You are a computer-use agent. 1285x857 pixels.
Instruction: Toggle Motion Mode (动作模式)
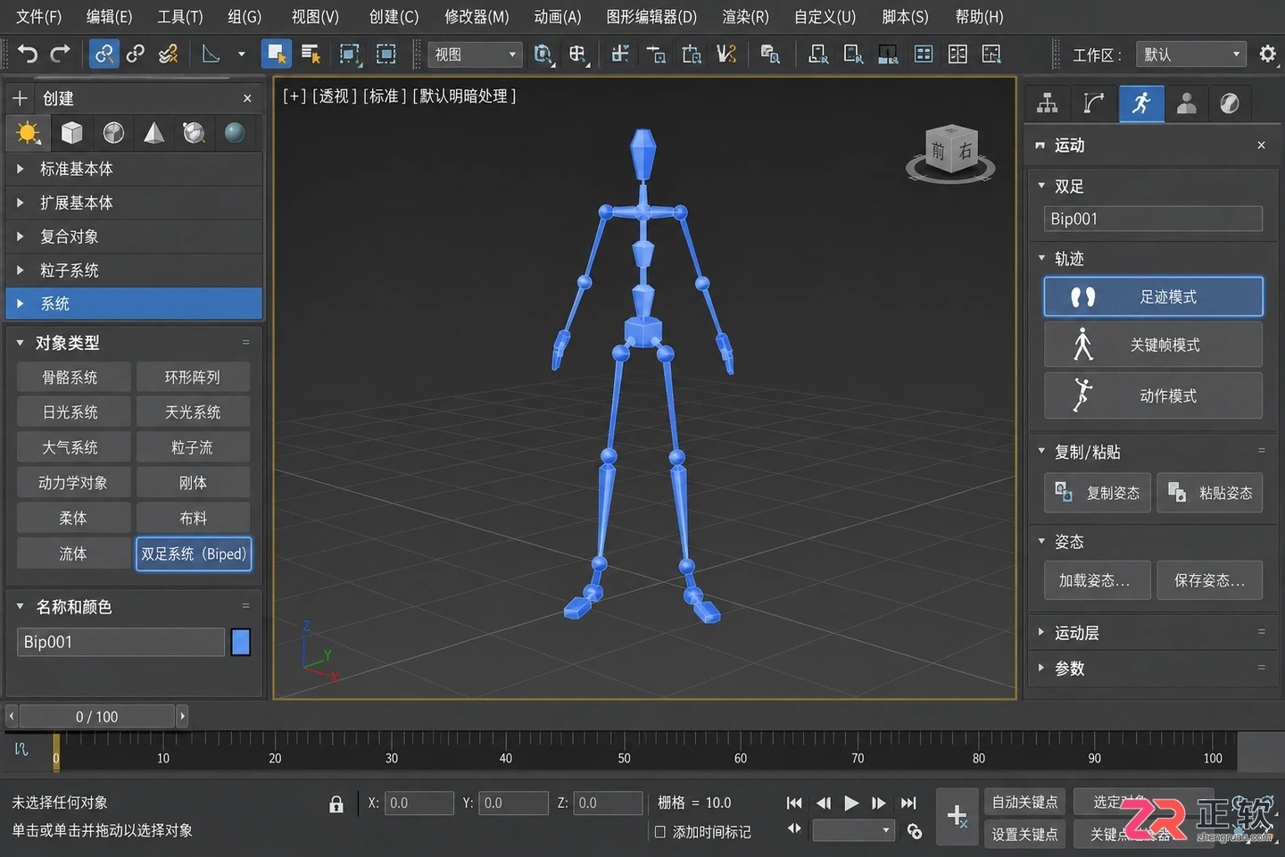pyautogui.click(x=1154, y=395)
